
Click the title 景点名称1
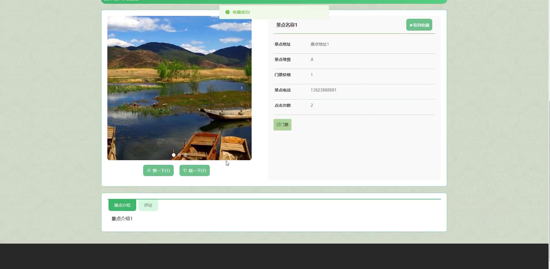(287, 25)
